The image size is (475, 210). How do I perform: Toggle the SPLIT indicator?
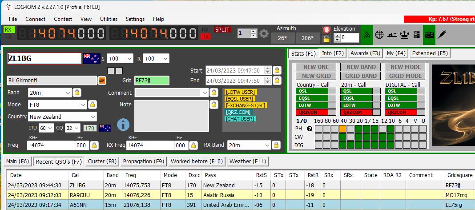coord(223,29)
